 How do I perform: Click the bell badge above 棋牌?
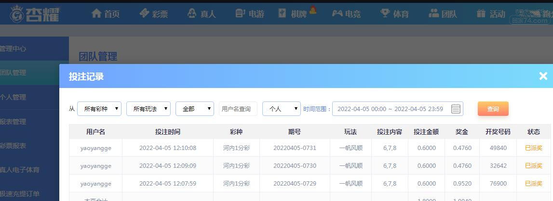pos(312,11)
